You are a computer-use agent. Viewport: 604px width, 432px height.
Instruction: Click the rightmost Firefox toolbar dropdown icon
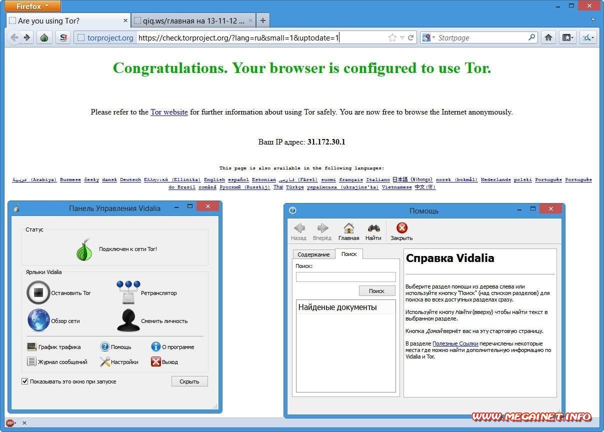click(588, 37)
